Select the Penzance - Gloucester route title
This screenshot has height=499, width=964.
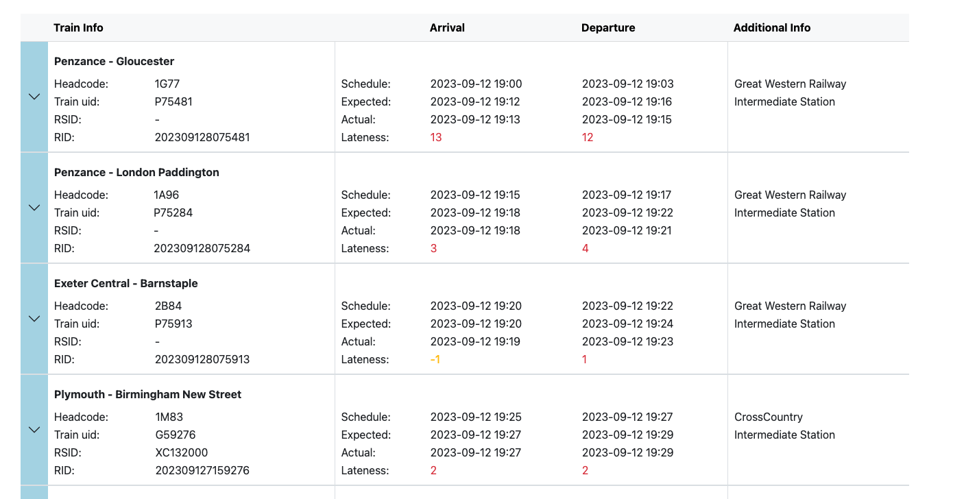tap(114, 62)
